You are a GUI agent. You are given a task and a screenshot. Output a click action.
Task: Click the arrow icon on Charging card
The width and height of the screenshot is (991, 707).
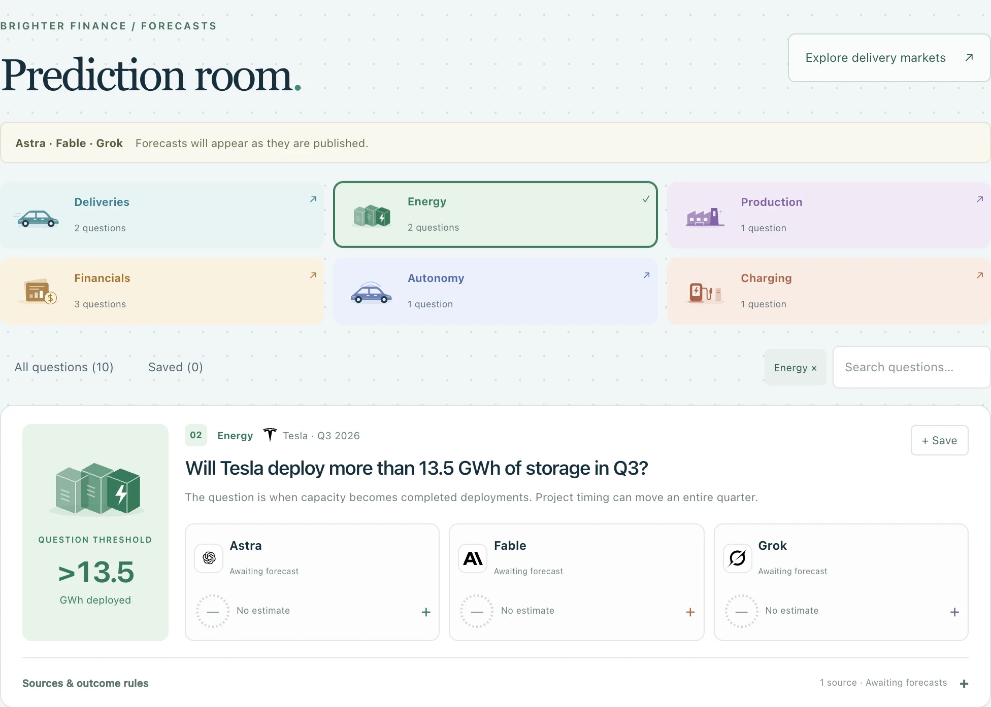pyautogui.click(x=980, y=275)
